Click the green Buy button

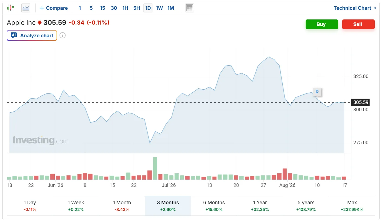pos(322,24)
